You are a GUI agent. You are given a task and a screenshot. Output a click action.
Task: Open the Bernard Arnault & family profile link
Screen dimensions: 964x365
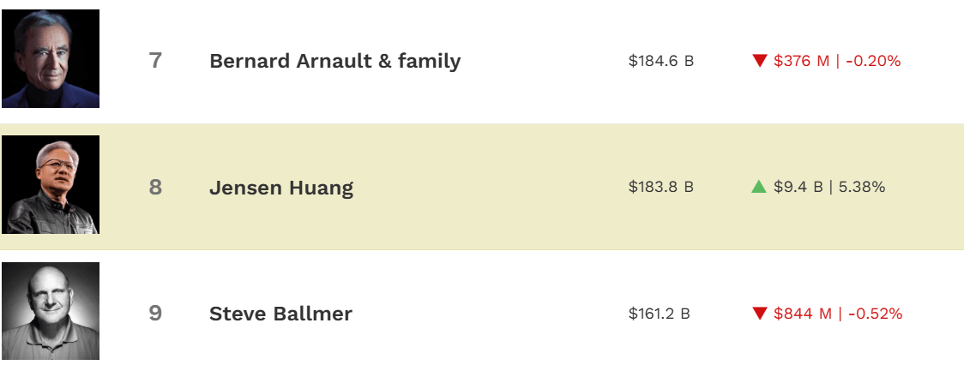(334, 61)
